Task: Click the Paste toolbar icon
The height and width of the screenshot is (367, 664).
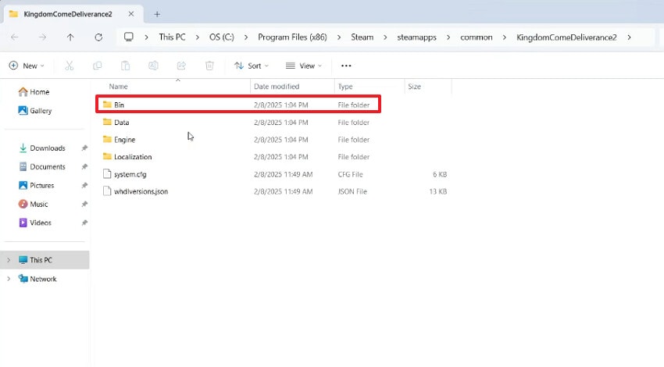Action: click(x=125, y=66)
